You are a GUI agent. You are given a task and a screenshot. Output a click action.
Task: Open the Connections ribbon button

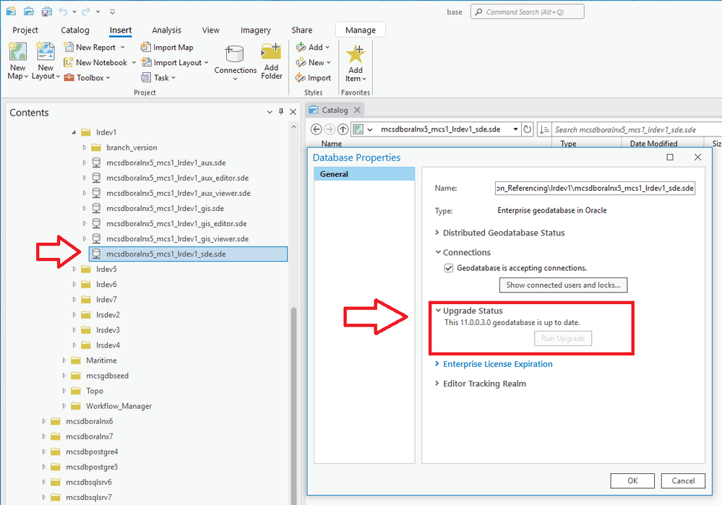coord(235,62)
